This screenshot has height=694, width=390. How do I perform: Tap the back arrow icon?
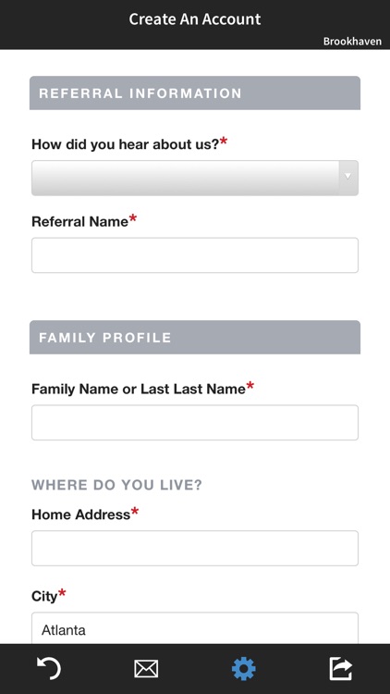[49, 668]
